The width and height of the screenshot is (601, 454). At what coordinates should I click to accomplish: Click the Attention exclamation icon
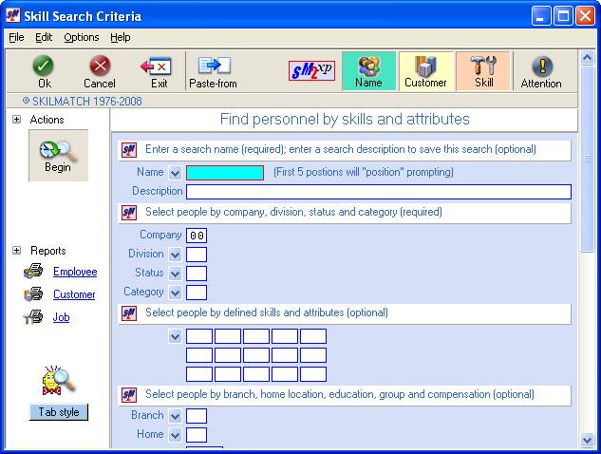click(541, 66)
